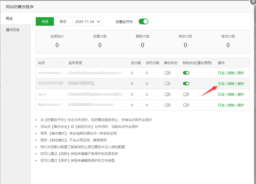This screenshot has width=256, height=184.
Task: Toggle the 防篡改开关 master switch
Action: pos(143,21)
